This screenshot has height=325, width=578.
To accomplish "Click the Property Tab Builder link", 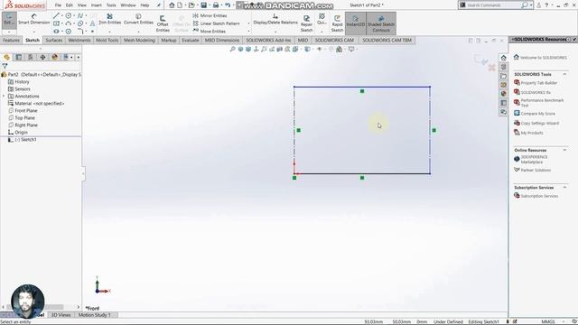I will 536,83.
